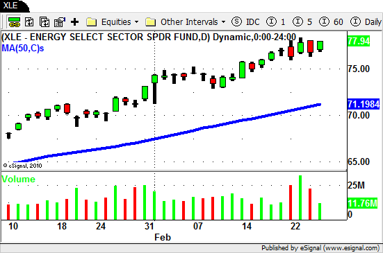Click the 10 date label on time axis
This screenshot has width=383, height=253.
(x=13, y=226)
